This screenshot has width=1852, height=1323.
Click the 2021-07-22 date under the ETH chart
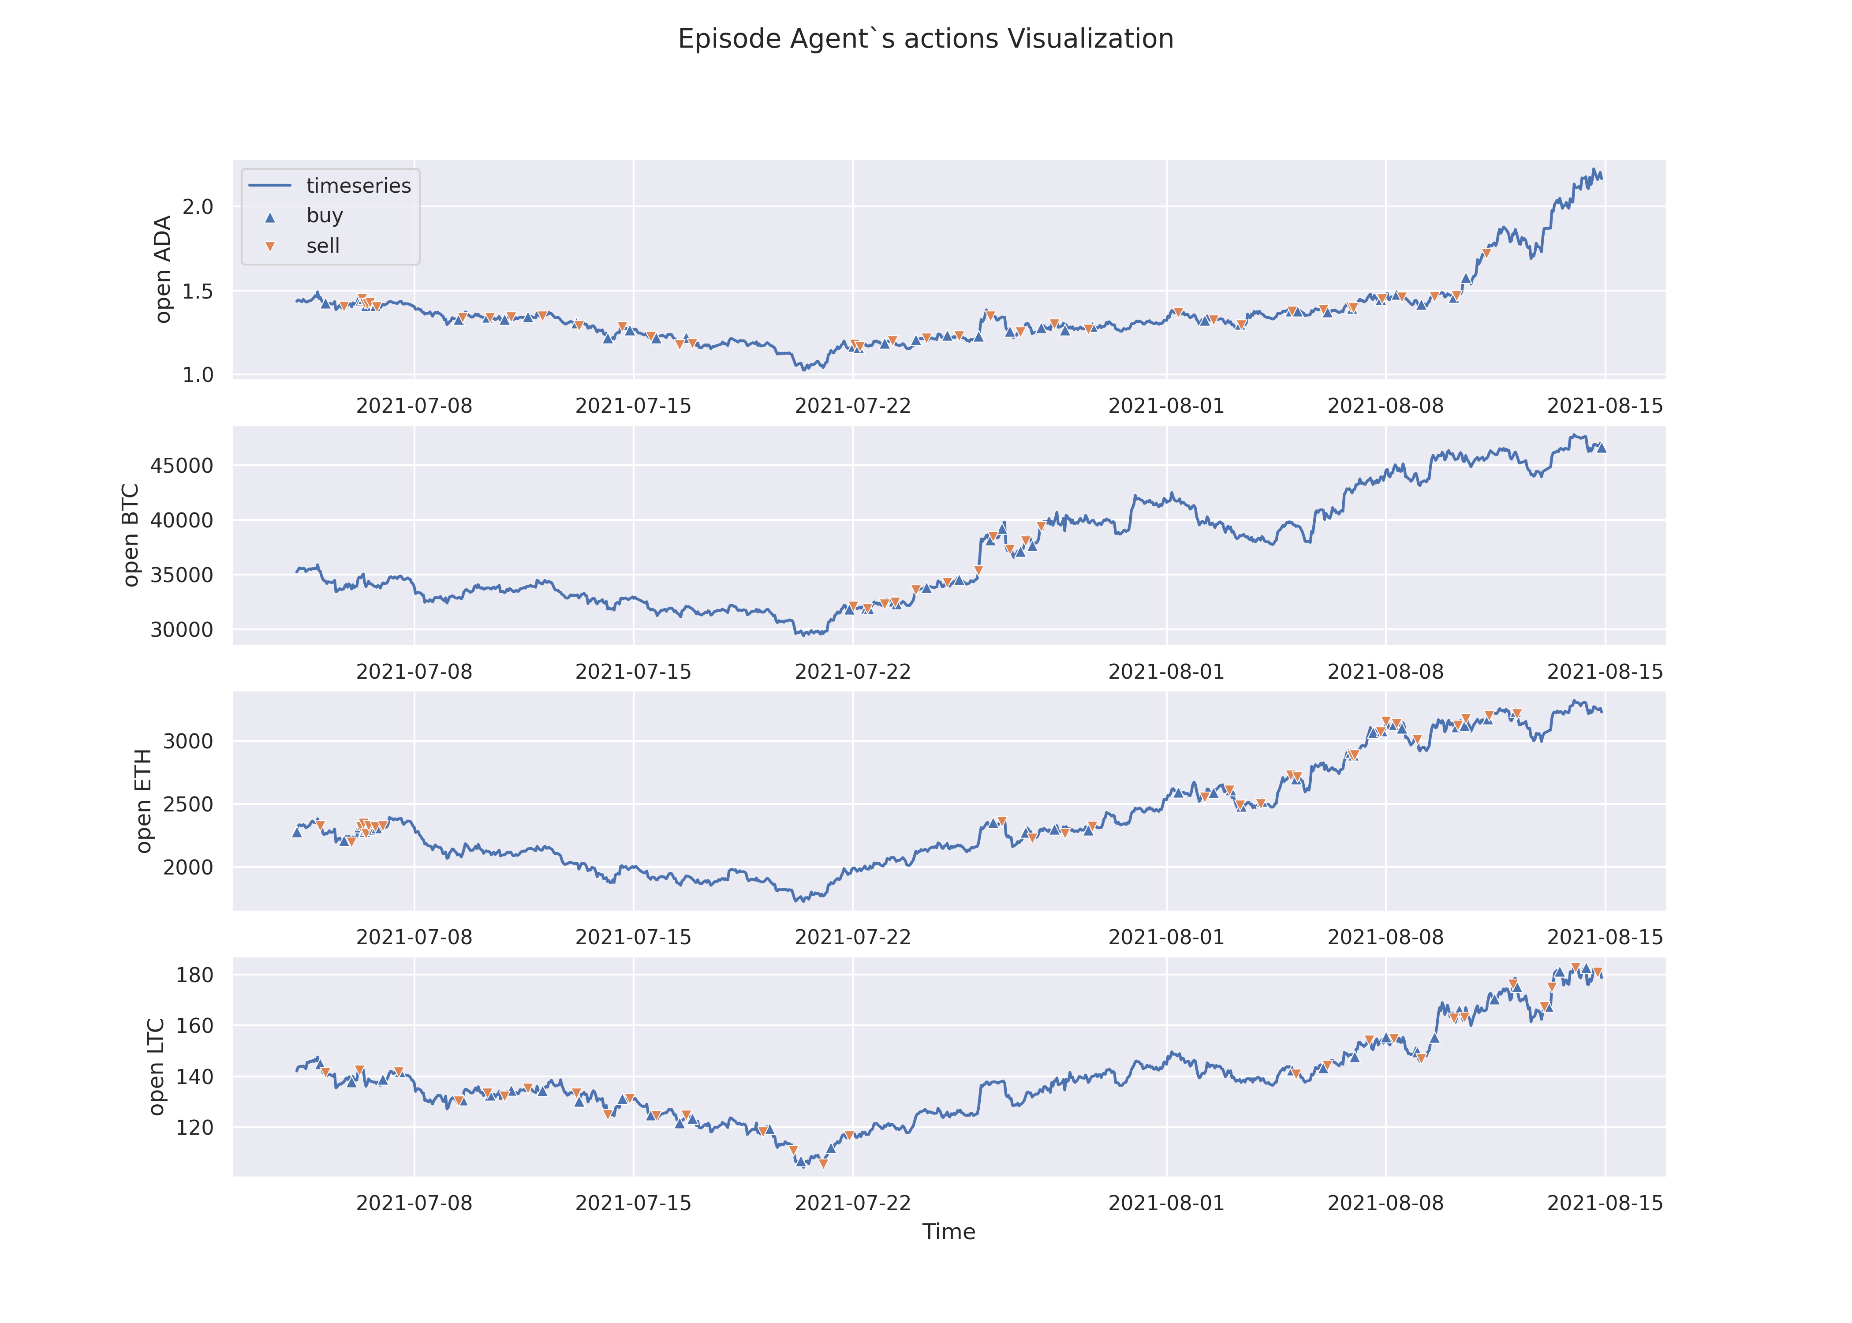(x=853, y=938)
